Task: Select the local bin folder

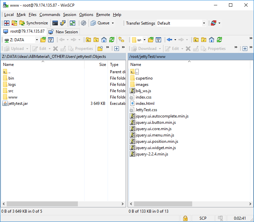Action: (9, 78)
